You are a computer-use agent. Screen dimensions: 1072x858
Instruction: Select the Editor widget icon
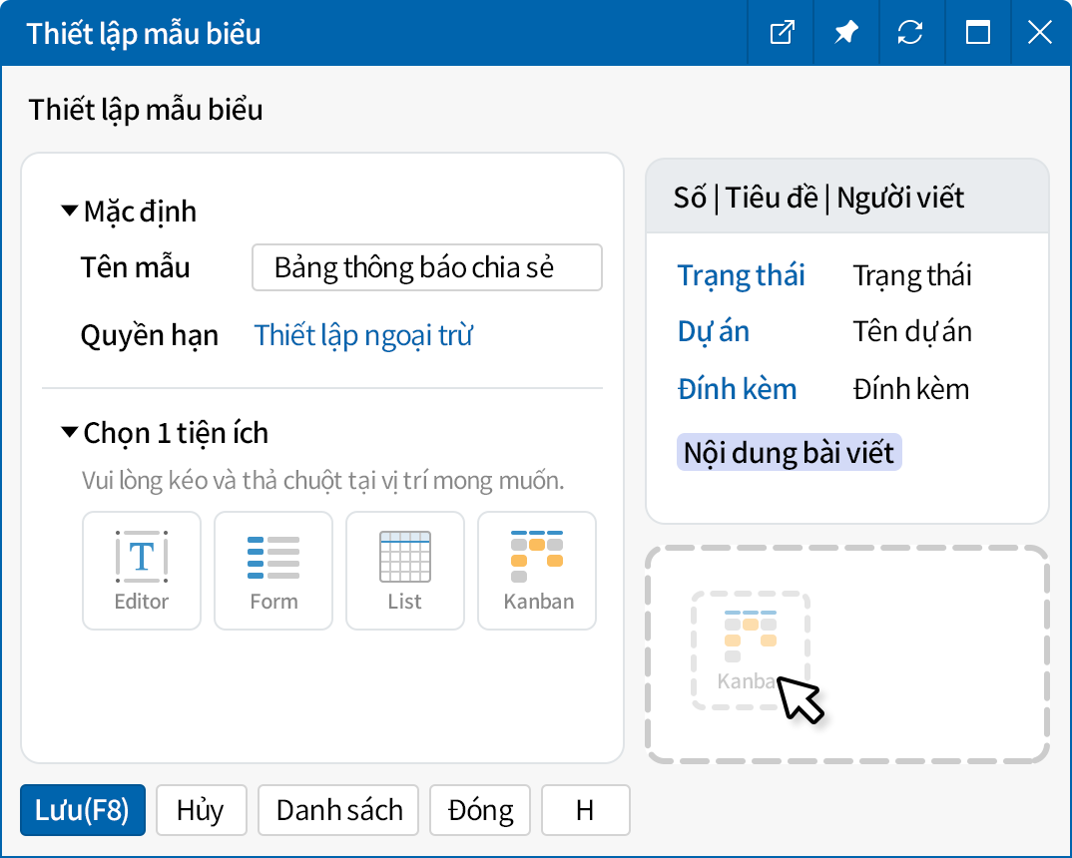coord(142,571)
